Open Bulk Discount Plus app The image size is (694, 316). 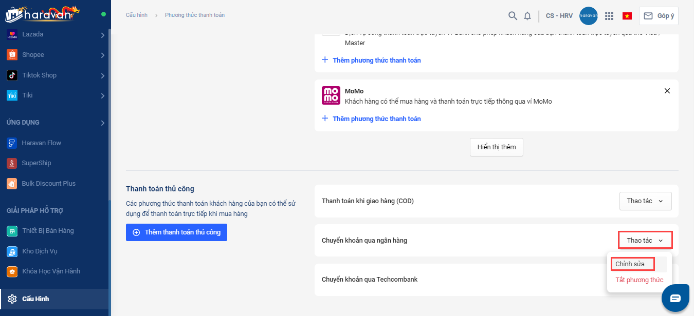48,184
